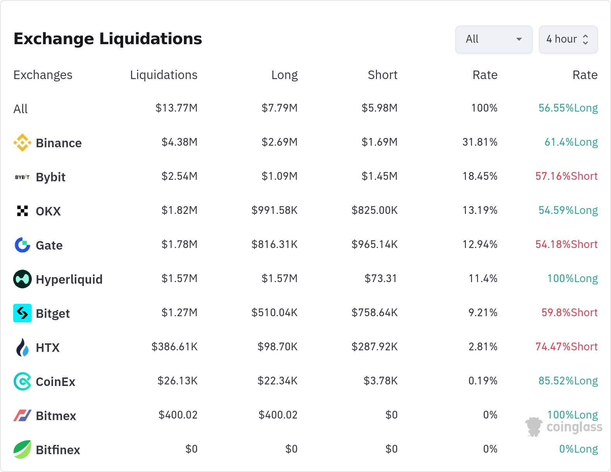Open the All filter dropdown
611x472 pixels.
[494, 39]
